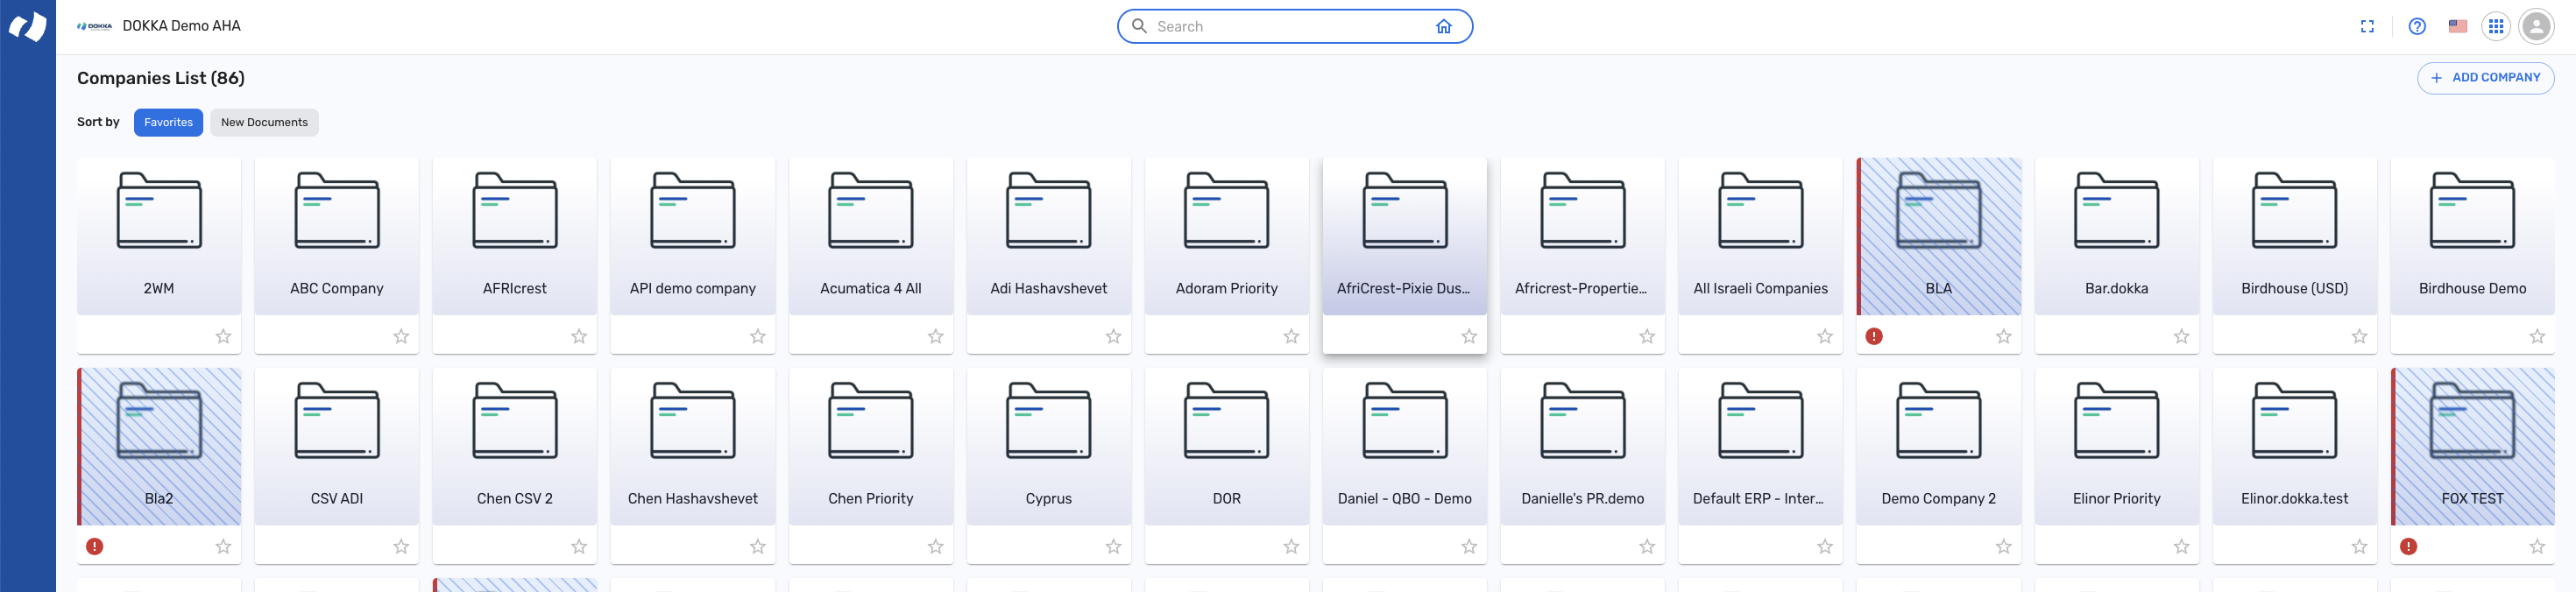Click the small DOKKA brand logo
The image size is (2576, 592).
coord(95,27)
